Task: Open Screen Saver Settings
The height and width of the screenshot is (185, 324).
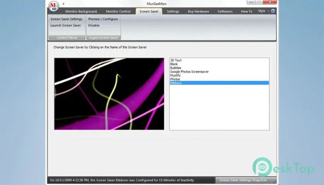Action: pyautogui.click(x=66, y=19)
